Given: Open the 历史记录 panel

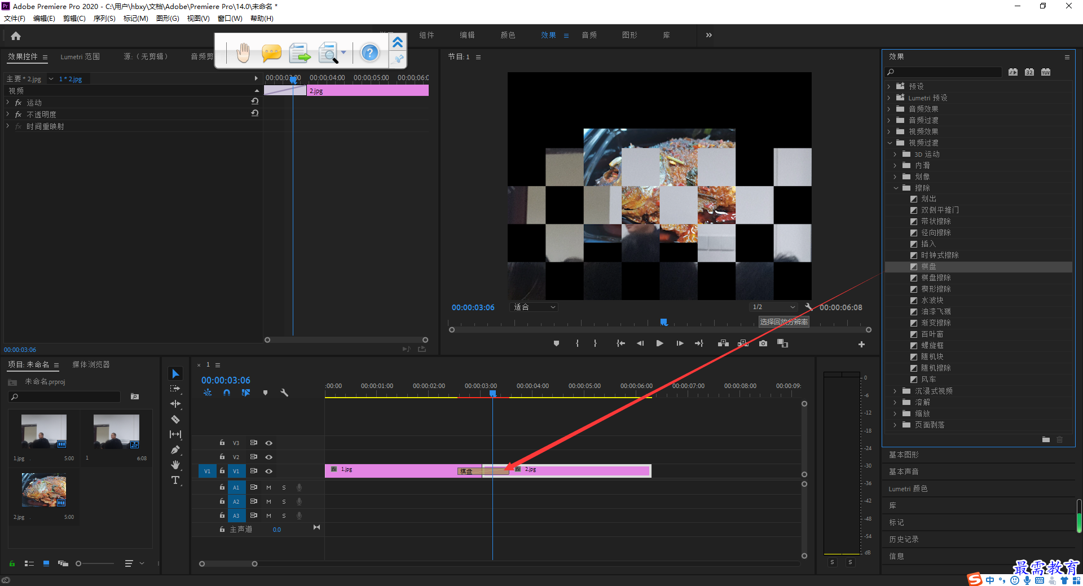Looking at the screenshot, I should (x=904, y=539).
